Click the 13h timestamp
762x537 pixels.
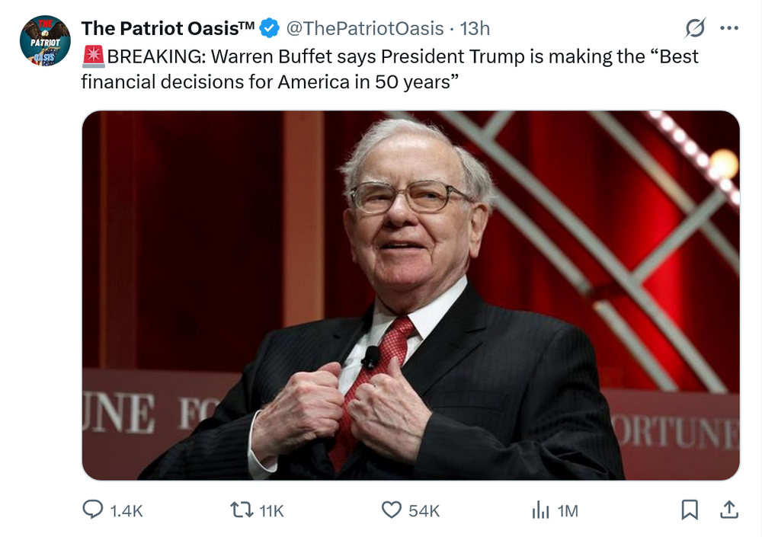(x=475, y=29)
